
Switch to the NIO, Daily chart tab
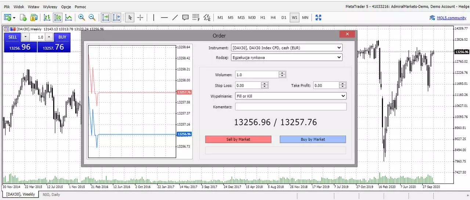coord(51,194)
